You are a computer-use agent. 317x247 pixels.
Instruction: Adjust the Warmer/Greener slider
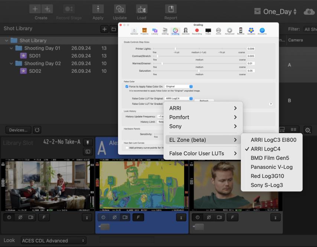162,63
